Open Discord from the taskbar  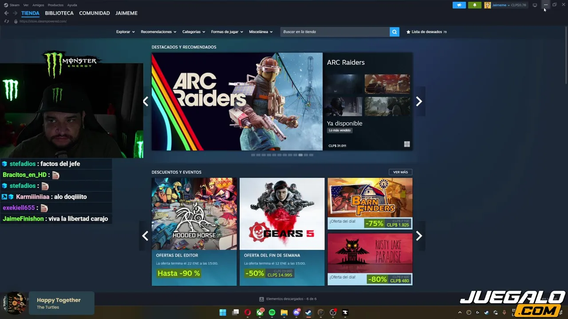coord(296,312)
